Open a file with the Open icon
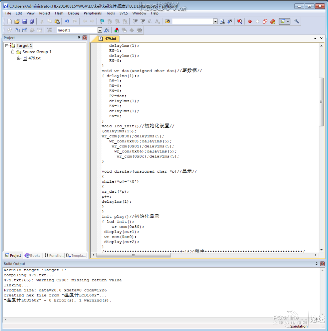The width and height of the screenshot is (328, 331). point(17,21)
